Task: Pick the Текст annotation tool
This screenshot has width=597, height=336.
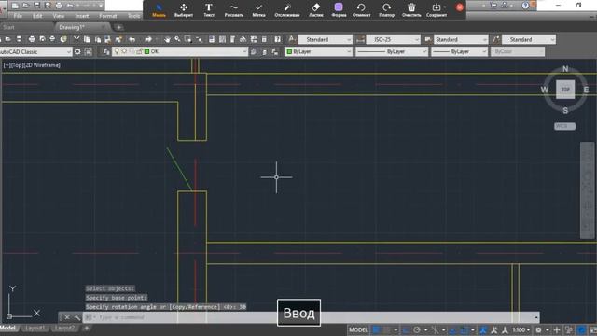Action: 209,10
